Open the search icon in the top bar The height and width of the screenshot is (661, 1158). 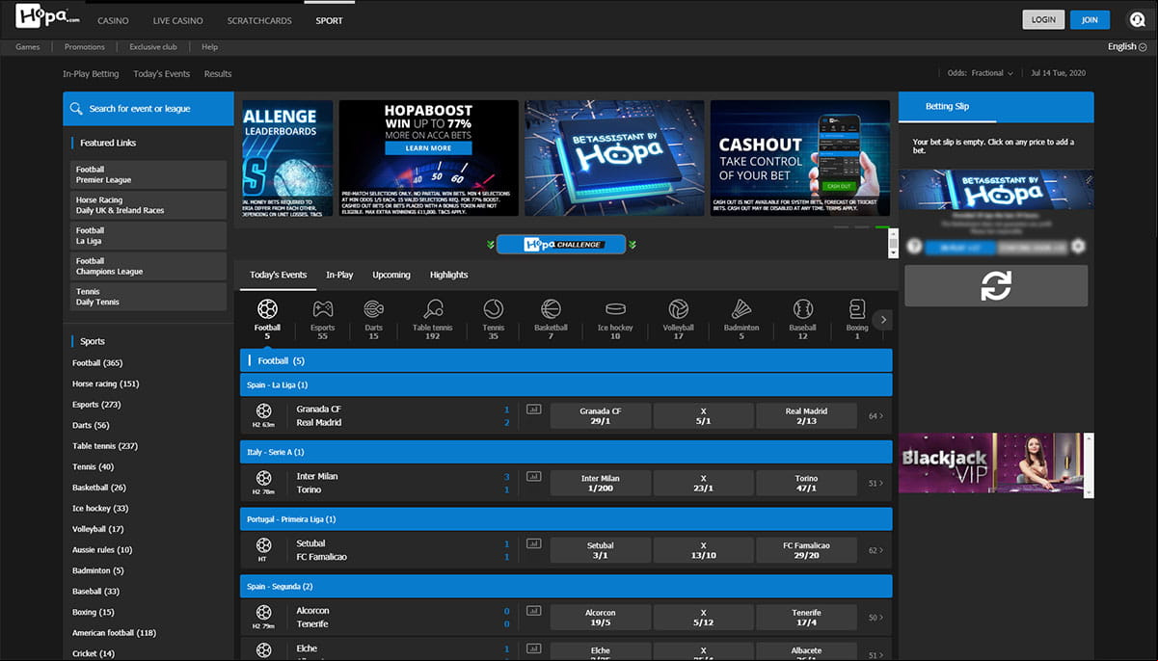[x=1137, y=19]
